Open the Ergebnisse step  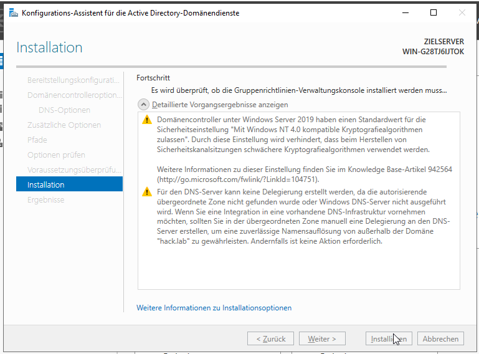pyautogui.click(x=46, y=200)
